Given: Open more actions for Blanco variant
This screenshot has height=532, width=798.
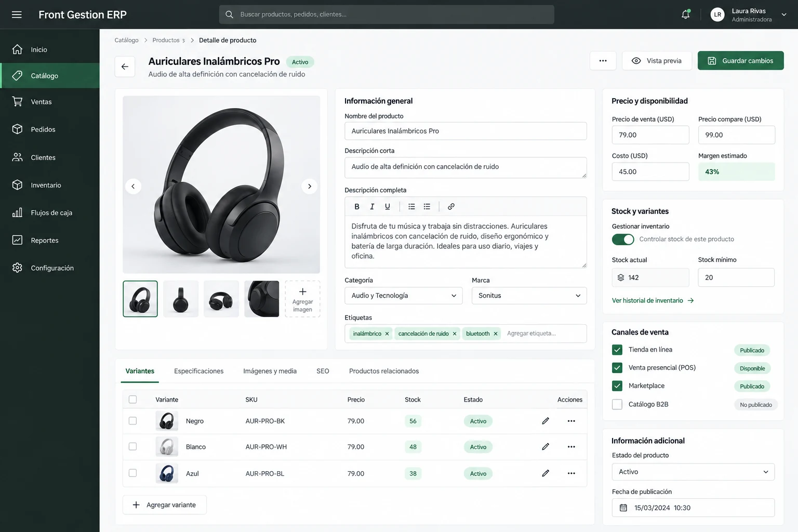Looking at the screenshot, I should pos(571,447).
